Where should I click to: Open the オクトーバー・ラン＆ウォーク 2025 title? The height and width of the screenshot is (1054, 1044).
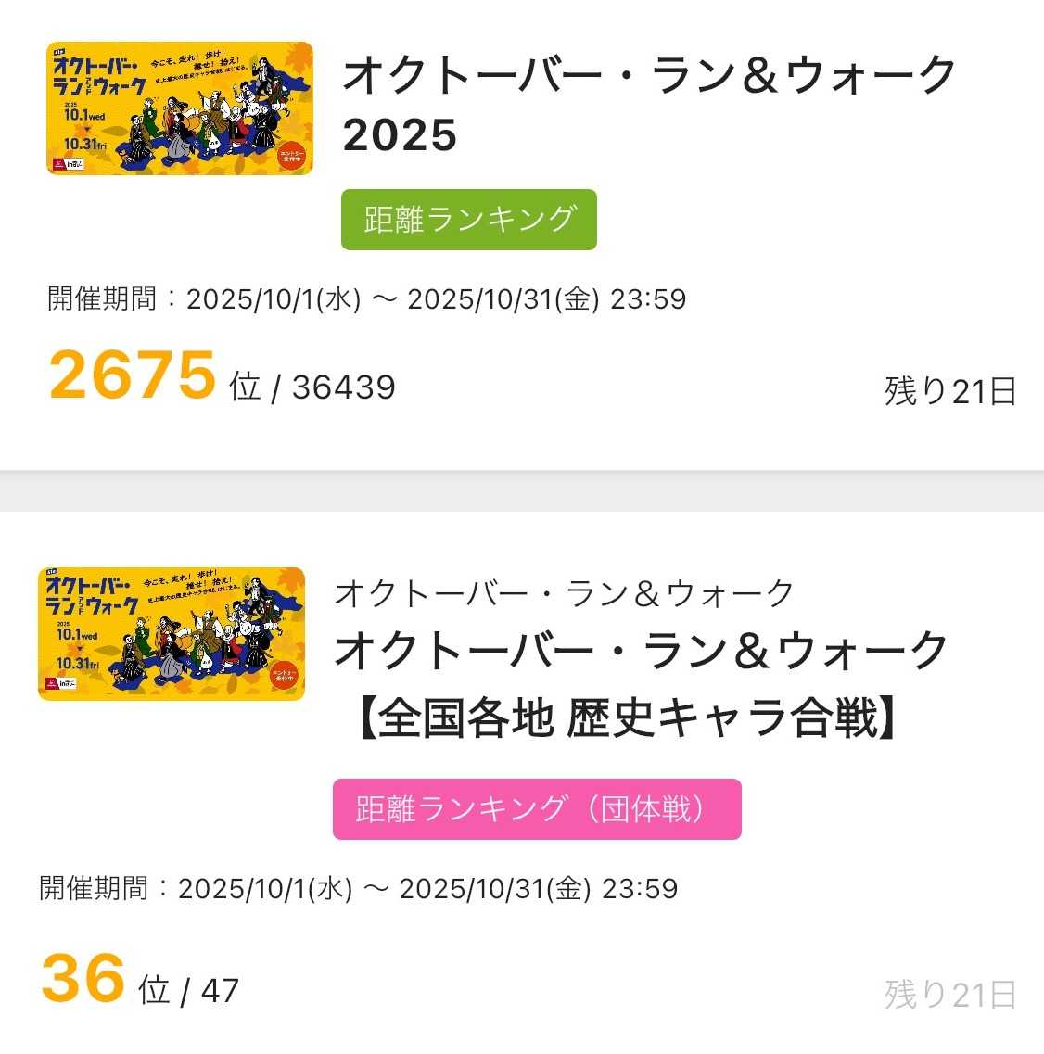coord(649,104)
